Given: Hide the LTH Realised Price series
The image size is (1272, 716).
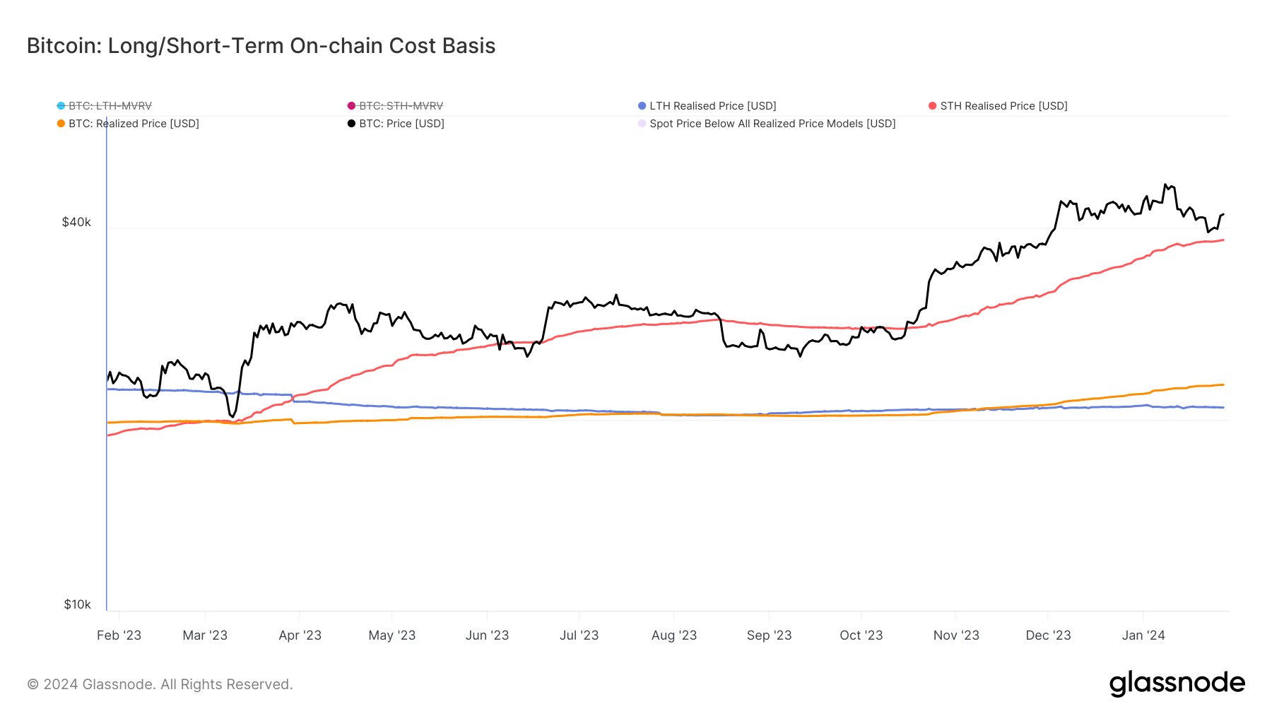Looking at the screenshot, I should coord(712,106).
